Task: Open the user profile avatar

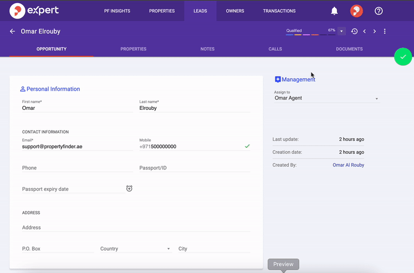Action: pos(357,11)
